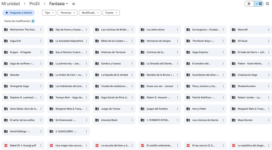Select Saga Geralt de Rivia folder
The width and height of the screenshot is (272, 150).
(x=114, y=98)
